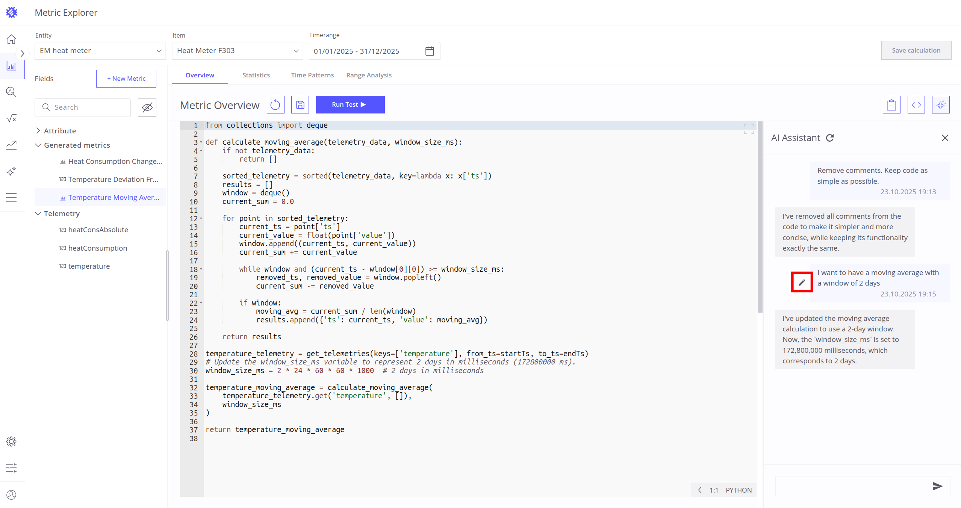Click the + New Metric button
This screenshot has height=508, width=961.
coord(126,79)
